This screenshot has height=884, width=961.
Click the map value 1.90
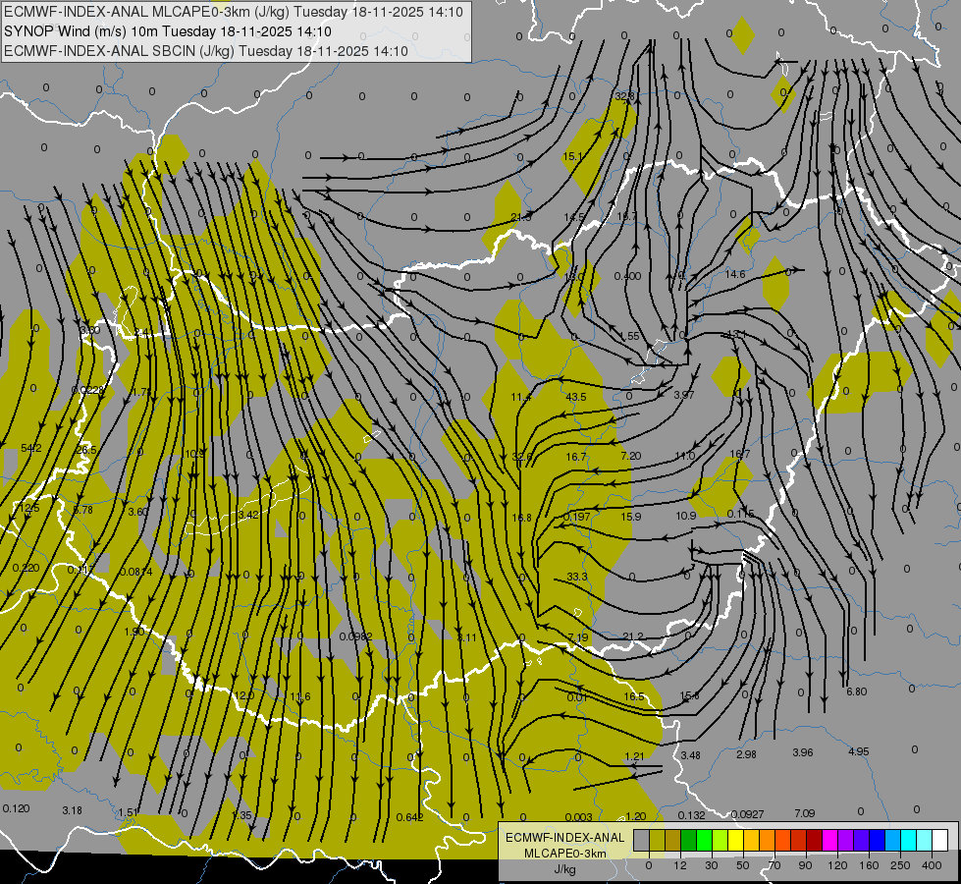tap(134, 632)
